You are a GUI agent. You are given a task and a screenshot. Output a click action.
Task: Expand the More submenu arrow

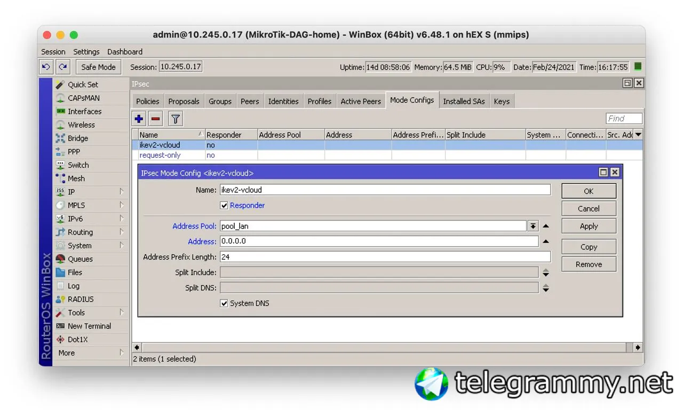(122, 353)
